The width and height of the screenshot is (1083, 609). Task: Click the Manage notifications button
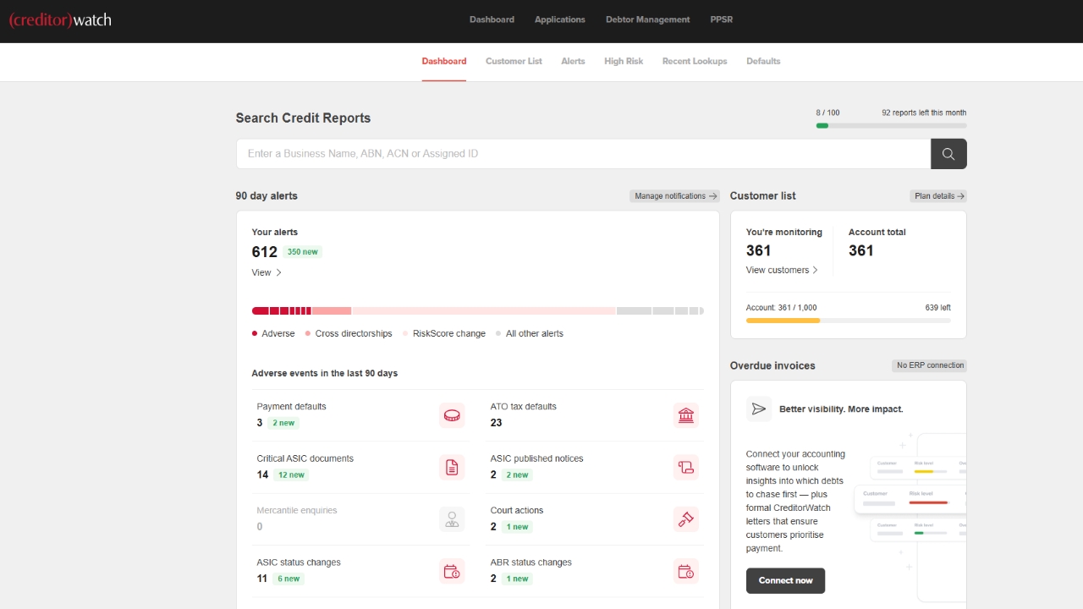coord(674,196)
